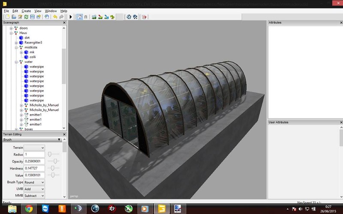Toggle the magnet snap button
Viewport: 343px width, 214px height.
(86, 17)
